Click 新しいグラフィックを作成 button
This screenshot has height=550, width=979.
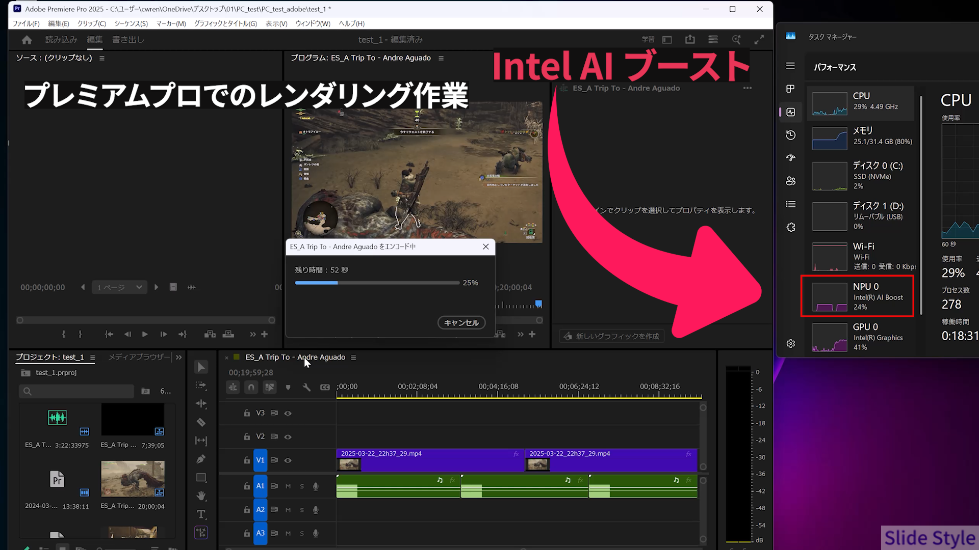pos(611,336)
